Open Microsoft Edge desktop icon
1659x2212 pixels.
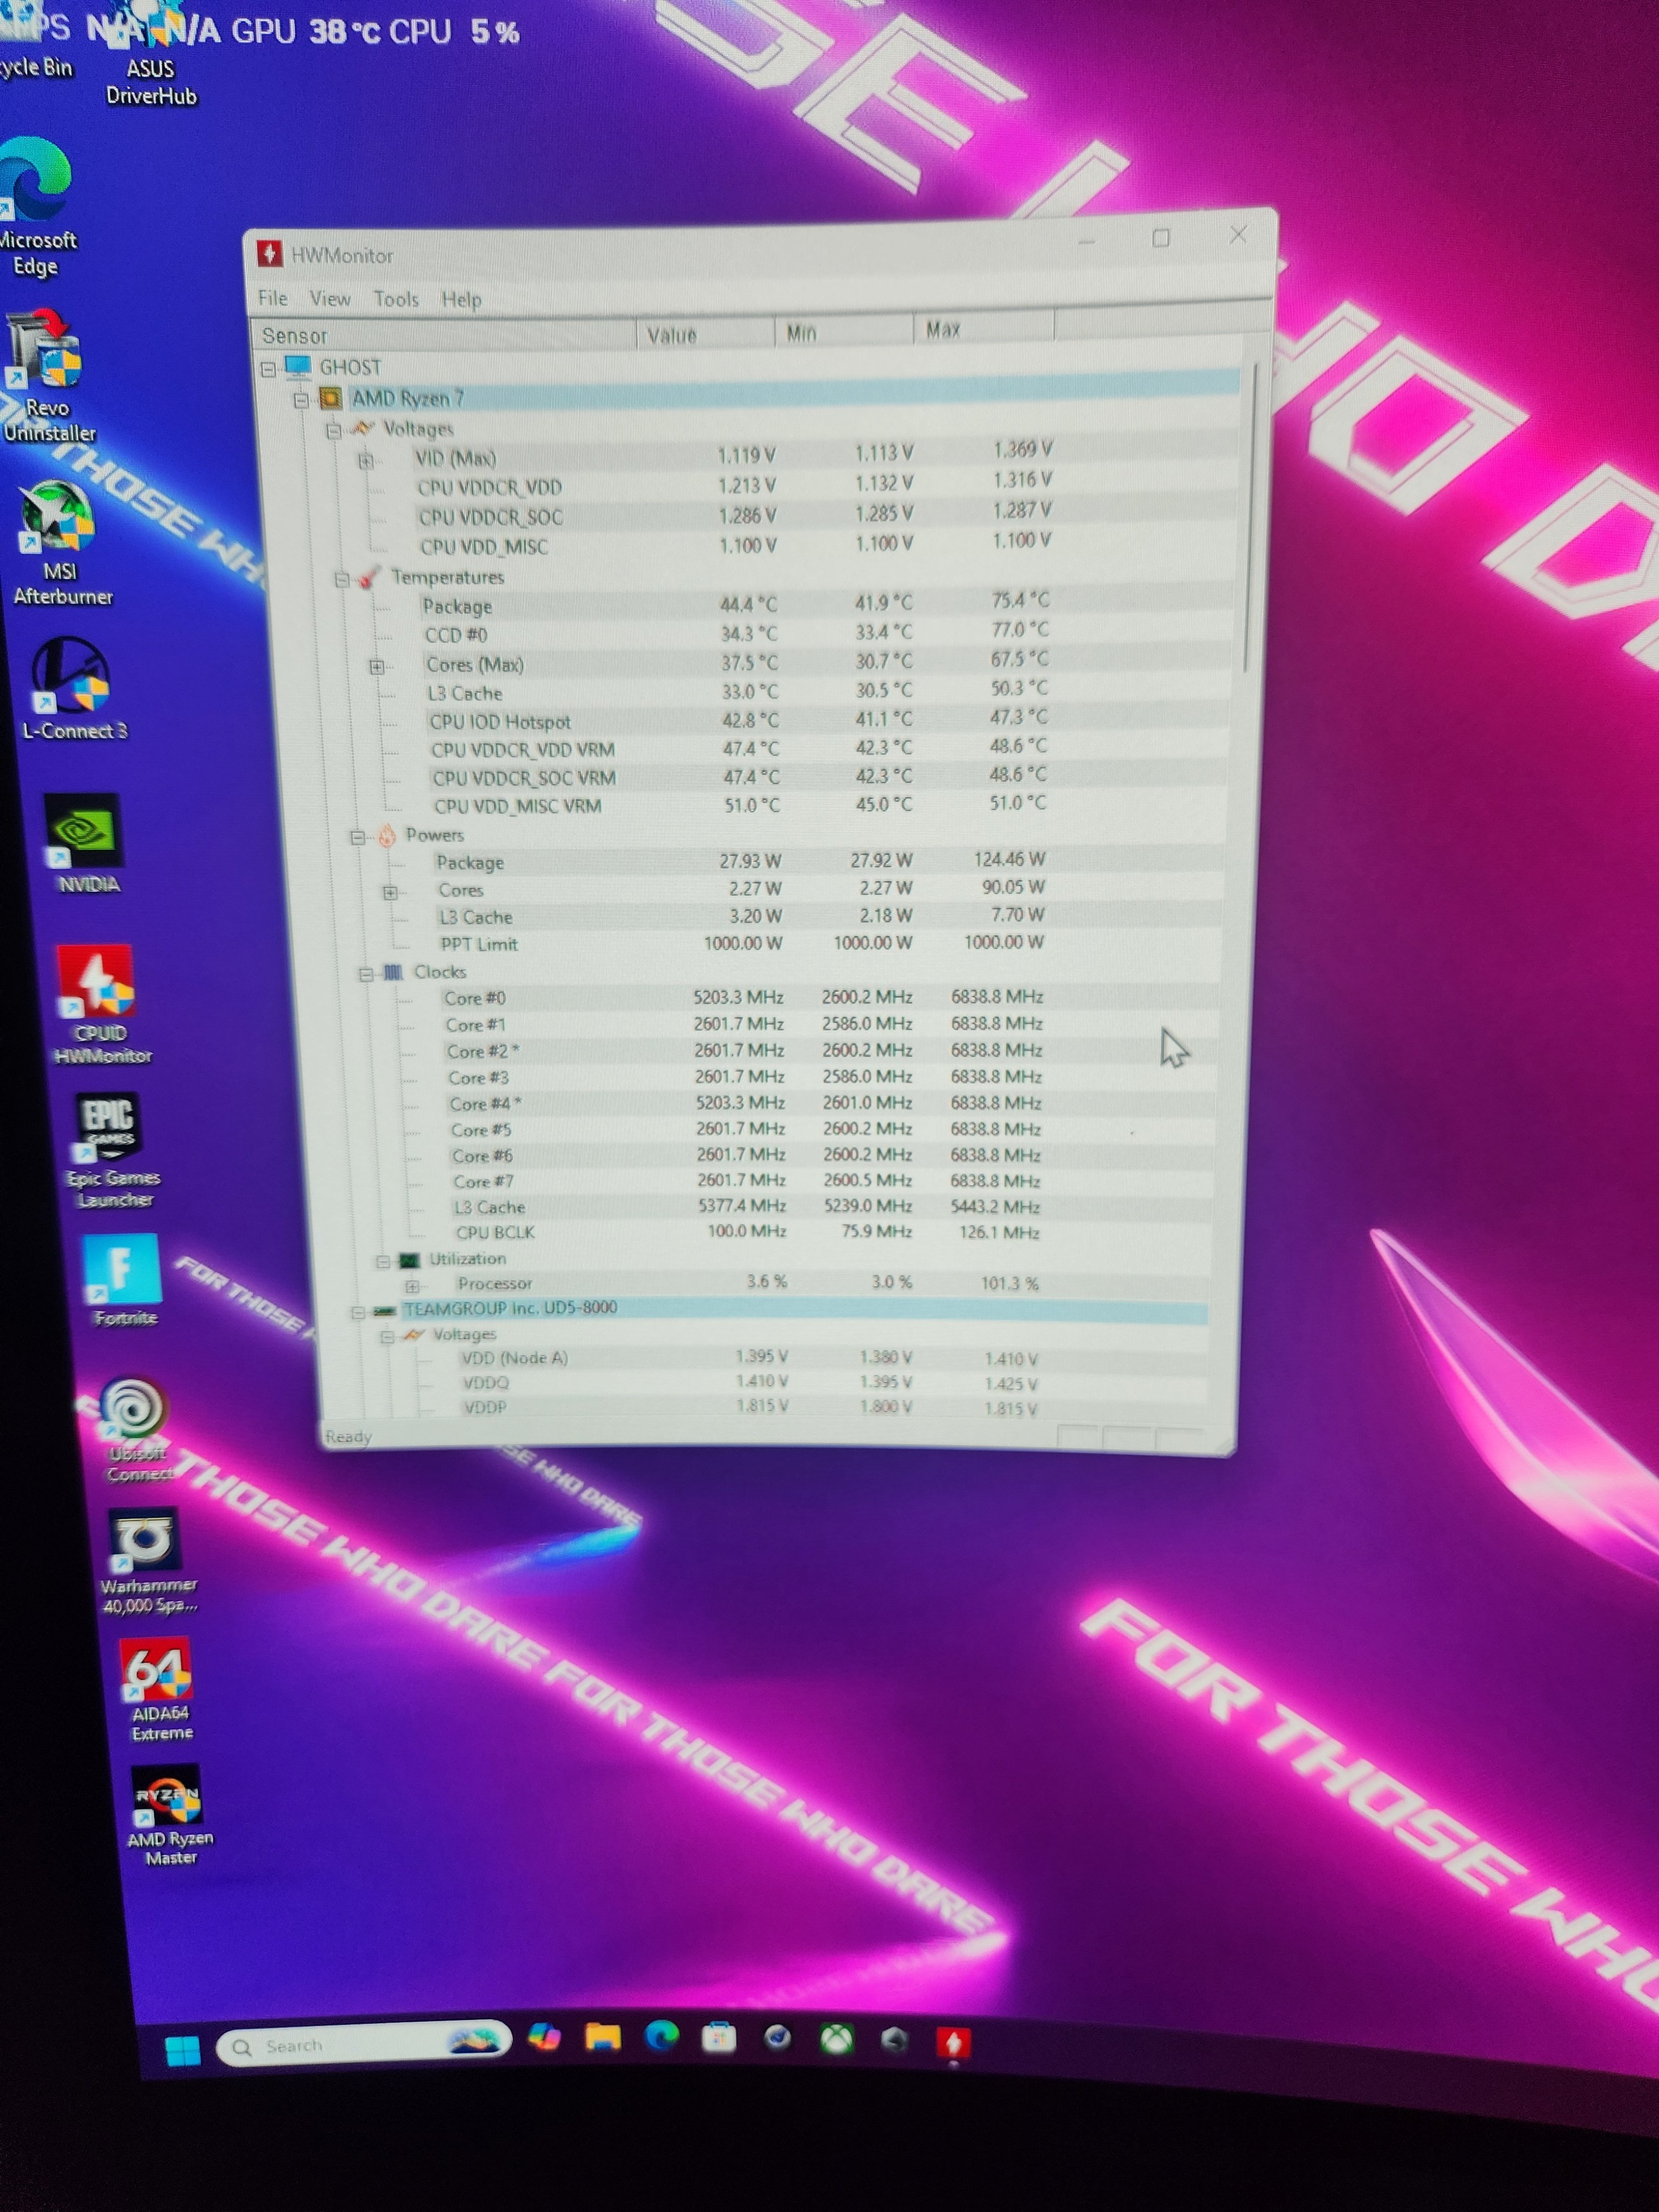(36, 207)
